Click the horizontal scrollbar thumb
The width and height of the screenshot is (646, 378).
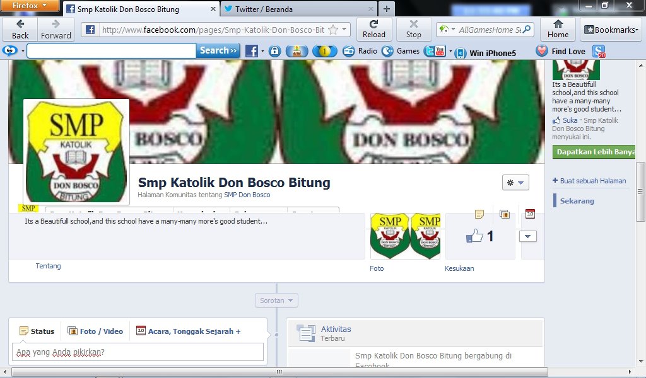point(279,372)
